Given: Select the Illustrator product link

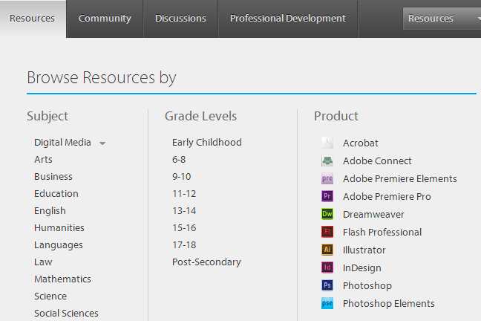Looking at the screenshot, I should point(364,250).
